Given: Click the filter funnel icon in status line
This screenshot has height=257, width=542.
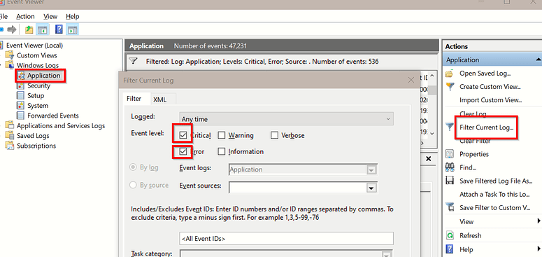Looking at the screenshot, I should 133,61.
